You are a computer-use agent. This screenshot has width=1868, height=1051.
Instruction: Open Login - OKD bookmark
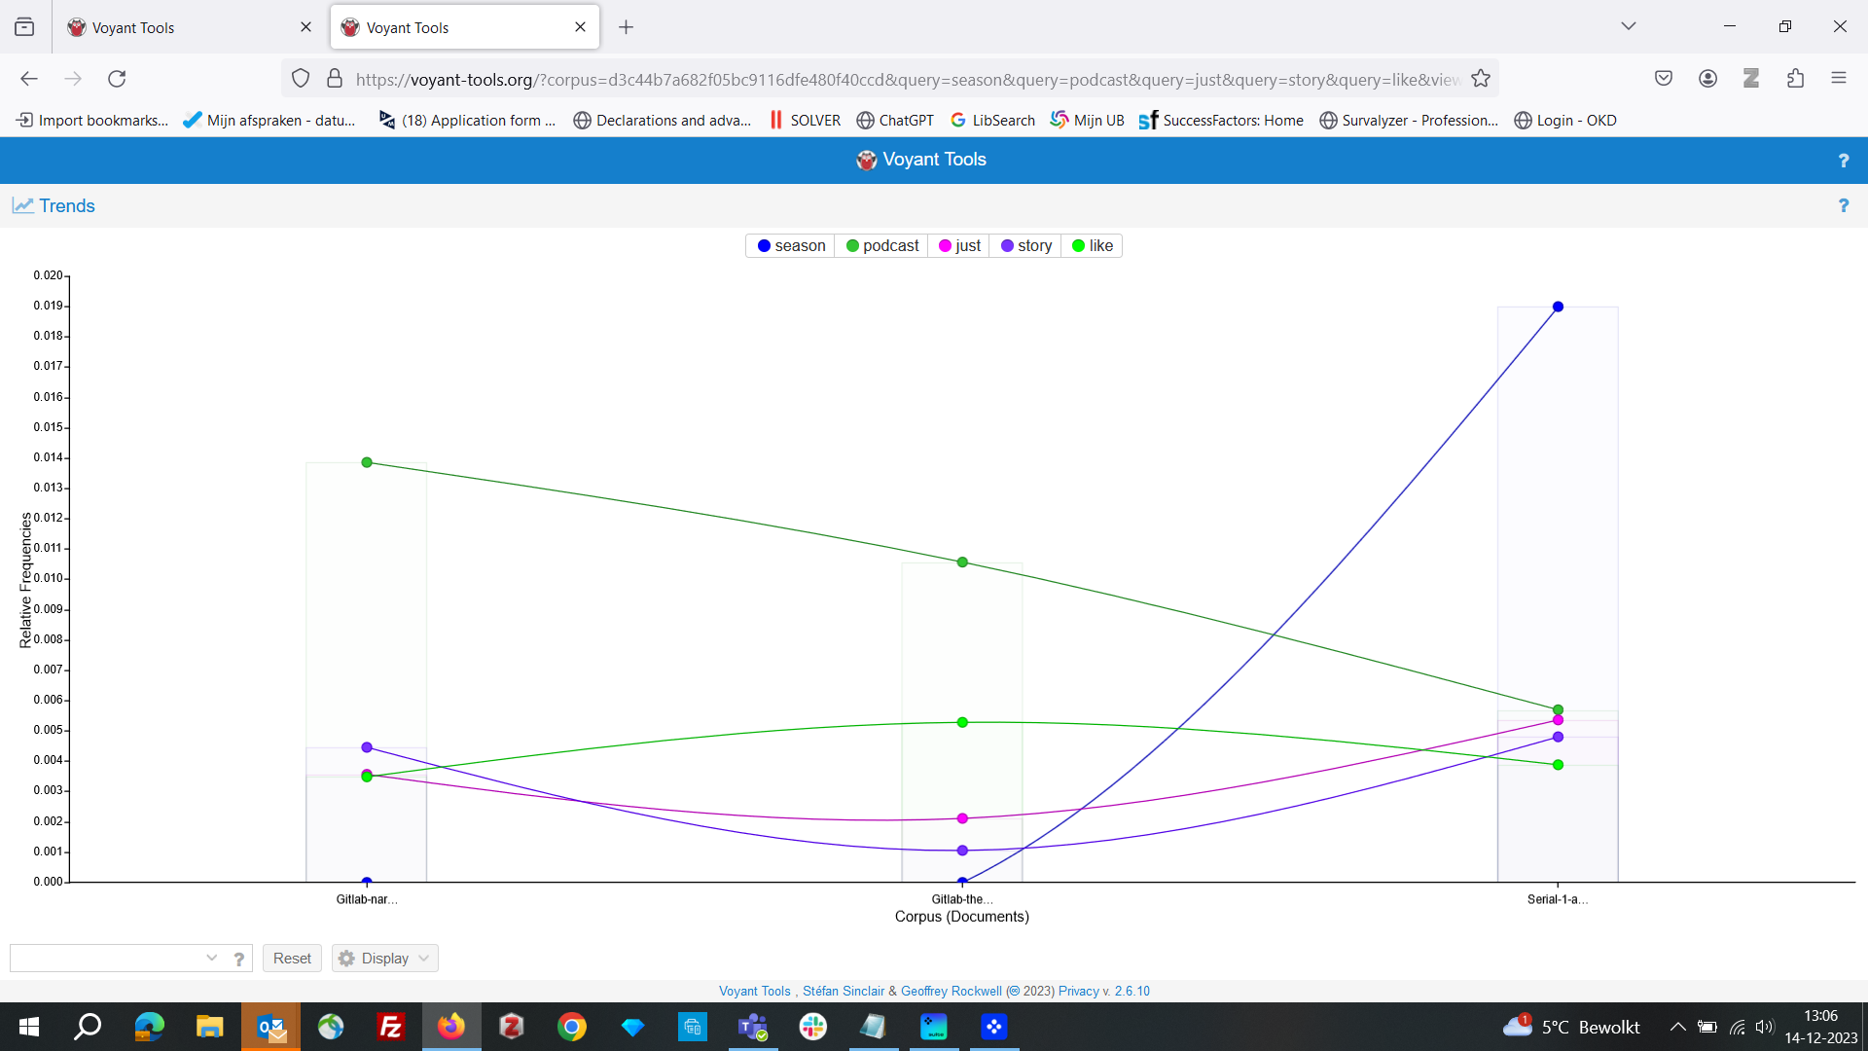pos(1565,121)
